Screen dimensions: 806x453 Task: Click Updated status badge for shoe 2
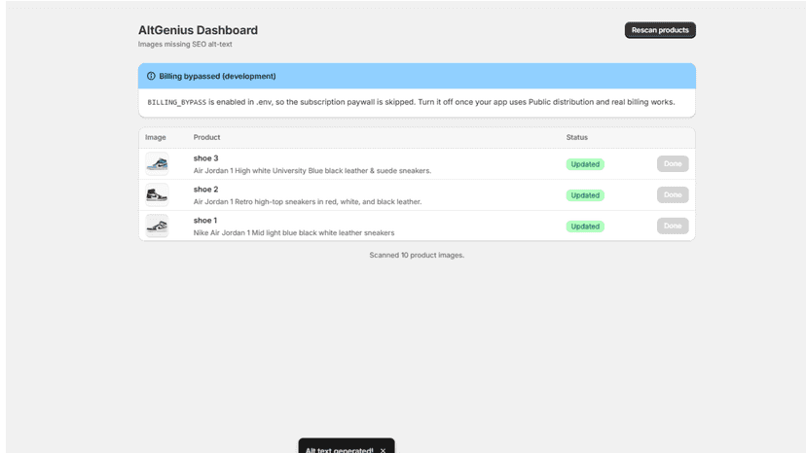pos(585,195)
